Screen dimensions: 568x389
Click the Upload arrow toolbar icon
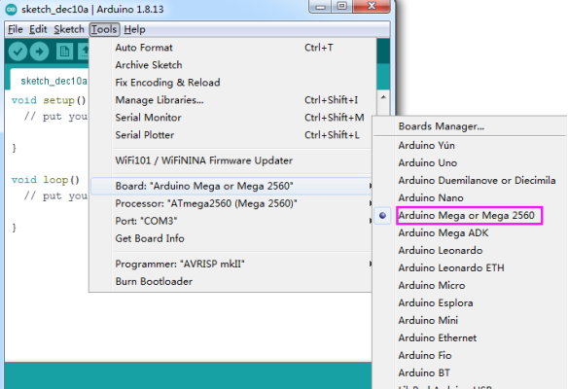(x=40, y=52)
